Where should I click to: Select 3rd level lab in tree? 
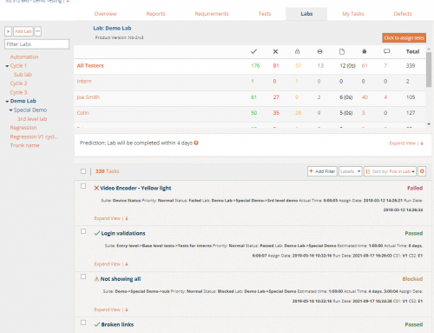(x=32, y=119)
